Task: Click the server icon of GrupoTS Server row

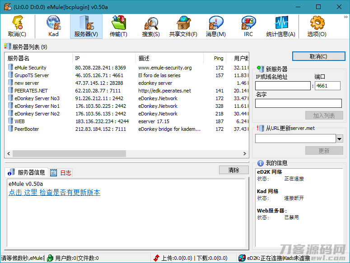Action: tap(10, 75)
